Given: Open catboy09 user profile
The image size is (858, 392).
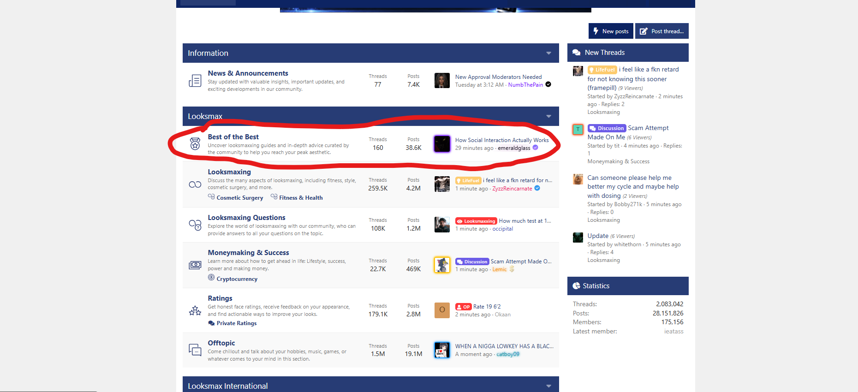Looking at the screenshot, I should 508,354.
